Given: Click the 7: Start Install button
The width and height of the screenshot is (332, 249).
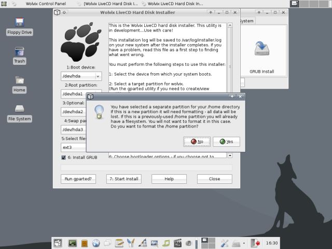Looking at the screenshot, I should click(x=125, y=179).
